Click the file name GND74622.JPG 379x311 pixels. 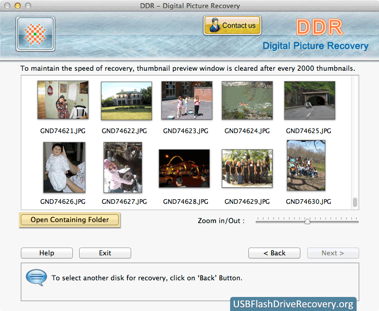[124, 131]
